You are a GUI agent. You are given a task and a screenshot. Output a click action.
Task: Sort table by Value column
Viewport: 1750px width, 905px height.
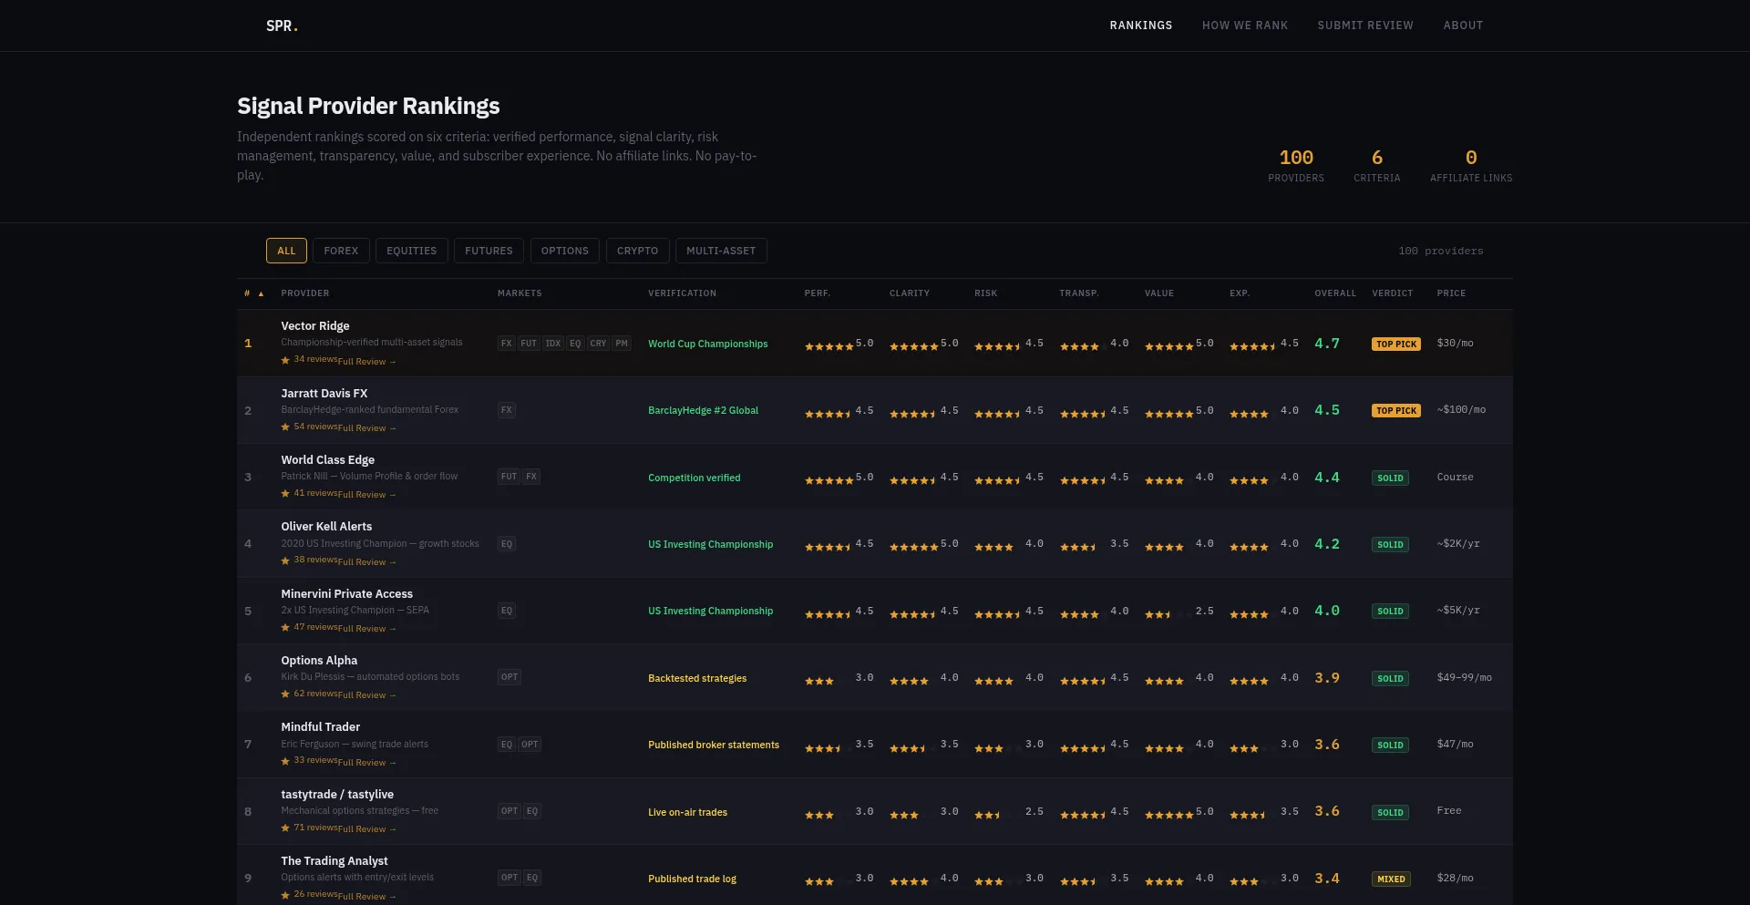[1159, 293]
